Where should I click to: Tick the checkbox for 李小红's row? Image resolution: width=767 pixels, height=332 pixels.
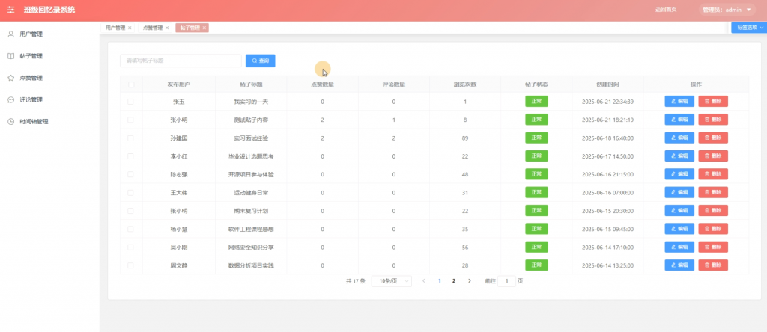point(130,156)
